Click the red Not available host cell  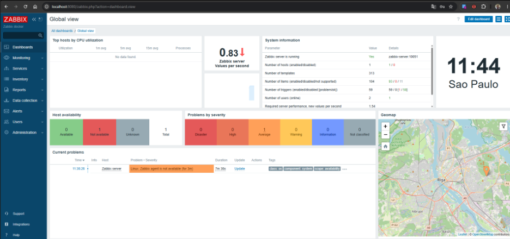[x=100, y=132]
